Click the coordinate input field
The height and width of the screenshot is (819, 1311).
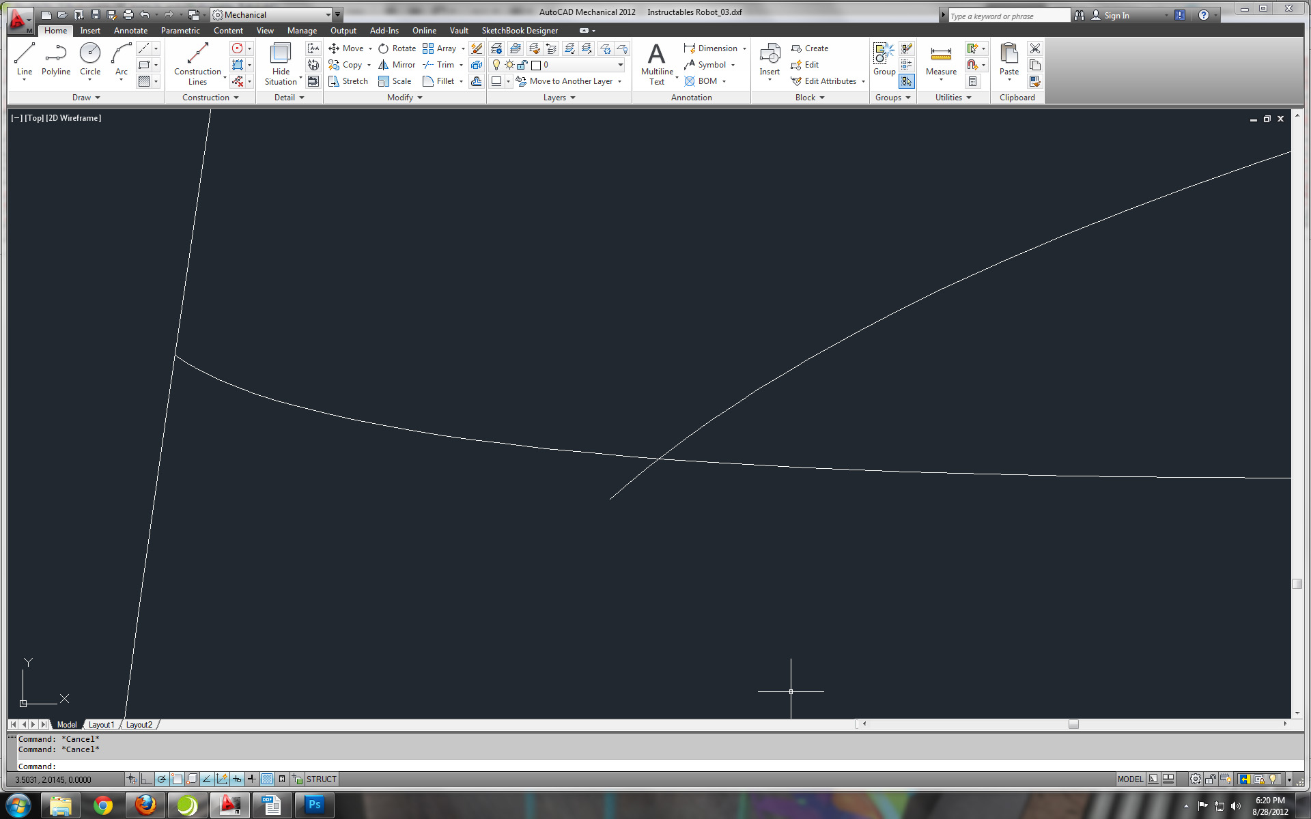[x=64, y=779]
